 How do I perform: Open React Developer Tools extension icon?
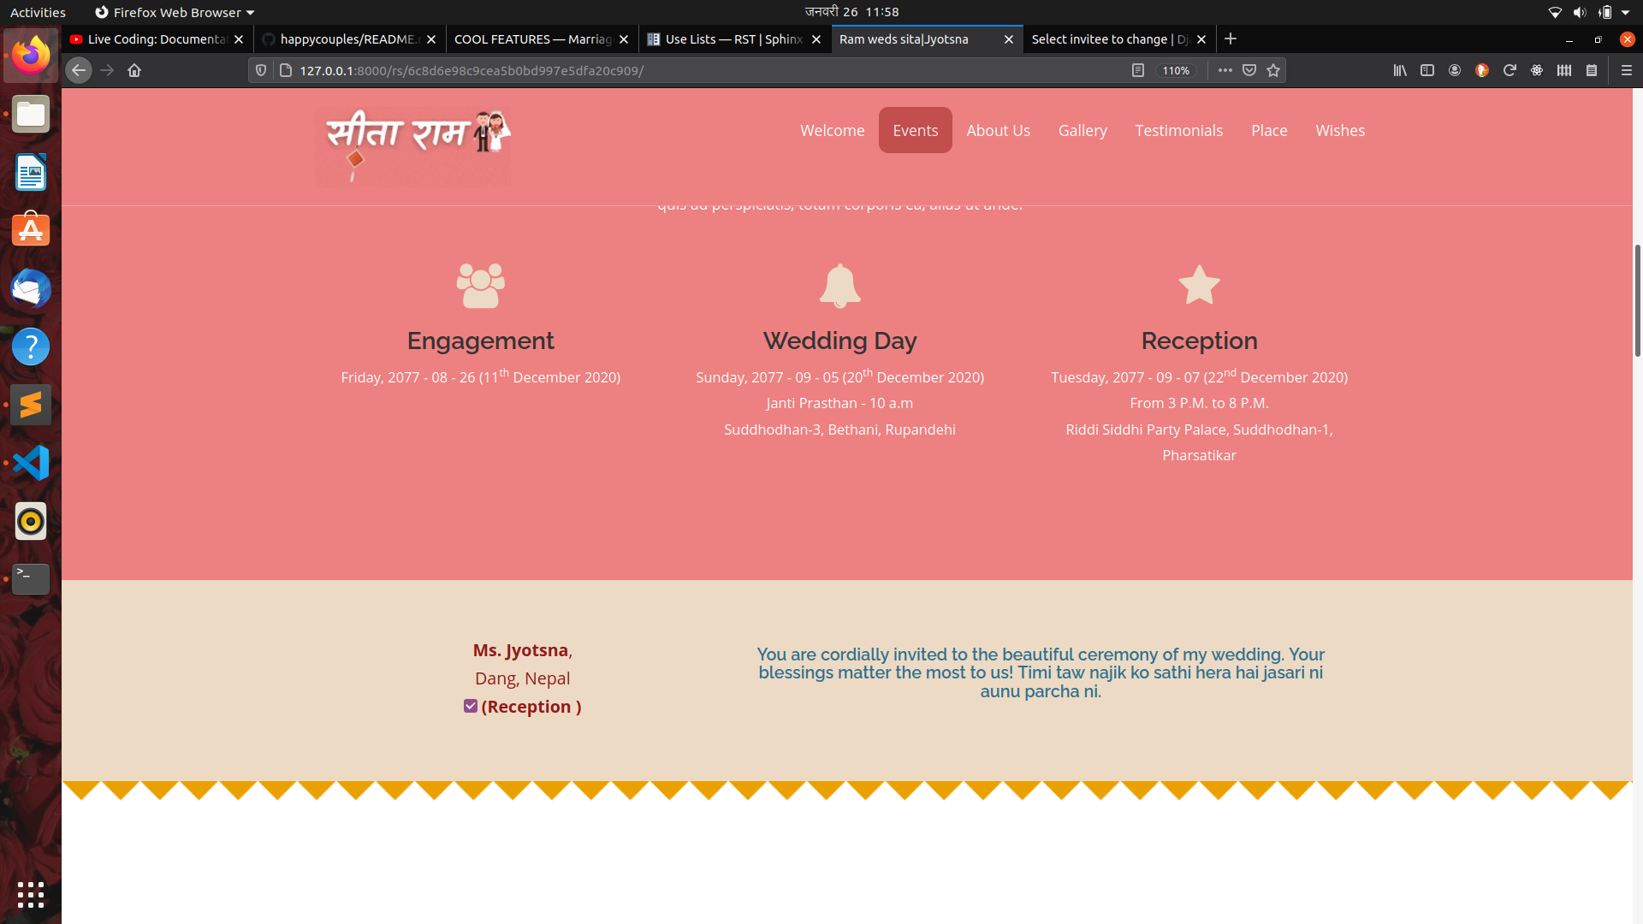[x=1537, y=71]
